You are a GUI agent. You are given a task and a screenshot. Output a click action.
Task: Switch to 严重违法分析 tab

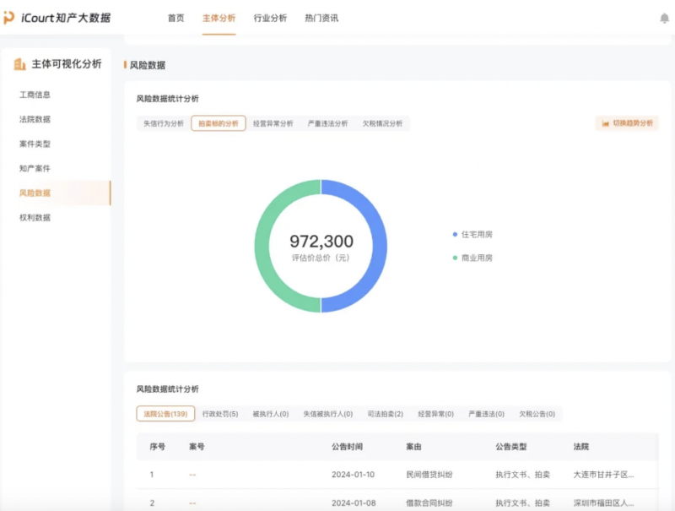[x=327, y=123]
